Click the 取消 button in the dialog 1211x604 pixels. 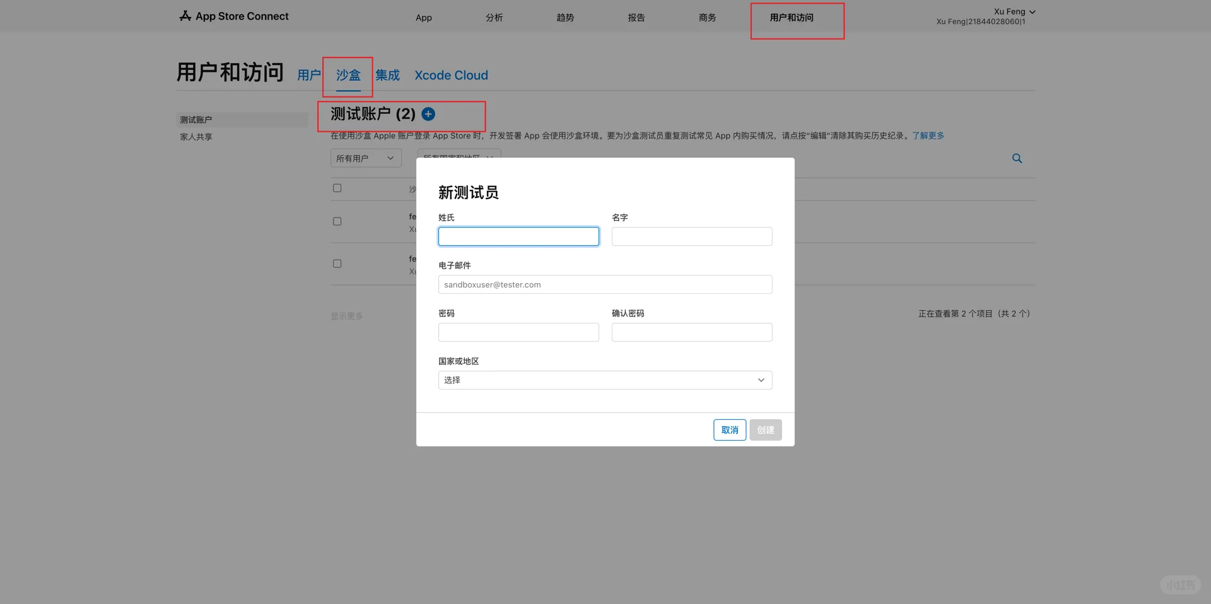pos(729,429)
